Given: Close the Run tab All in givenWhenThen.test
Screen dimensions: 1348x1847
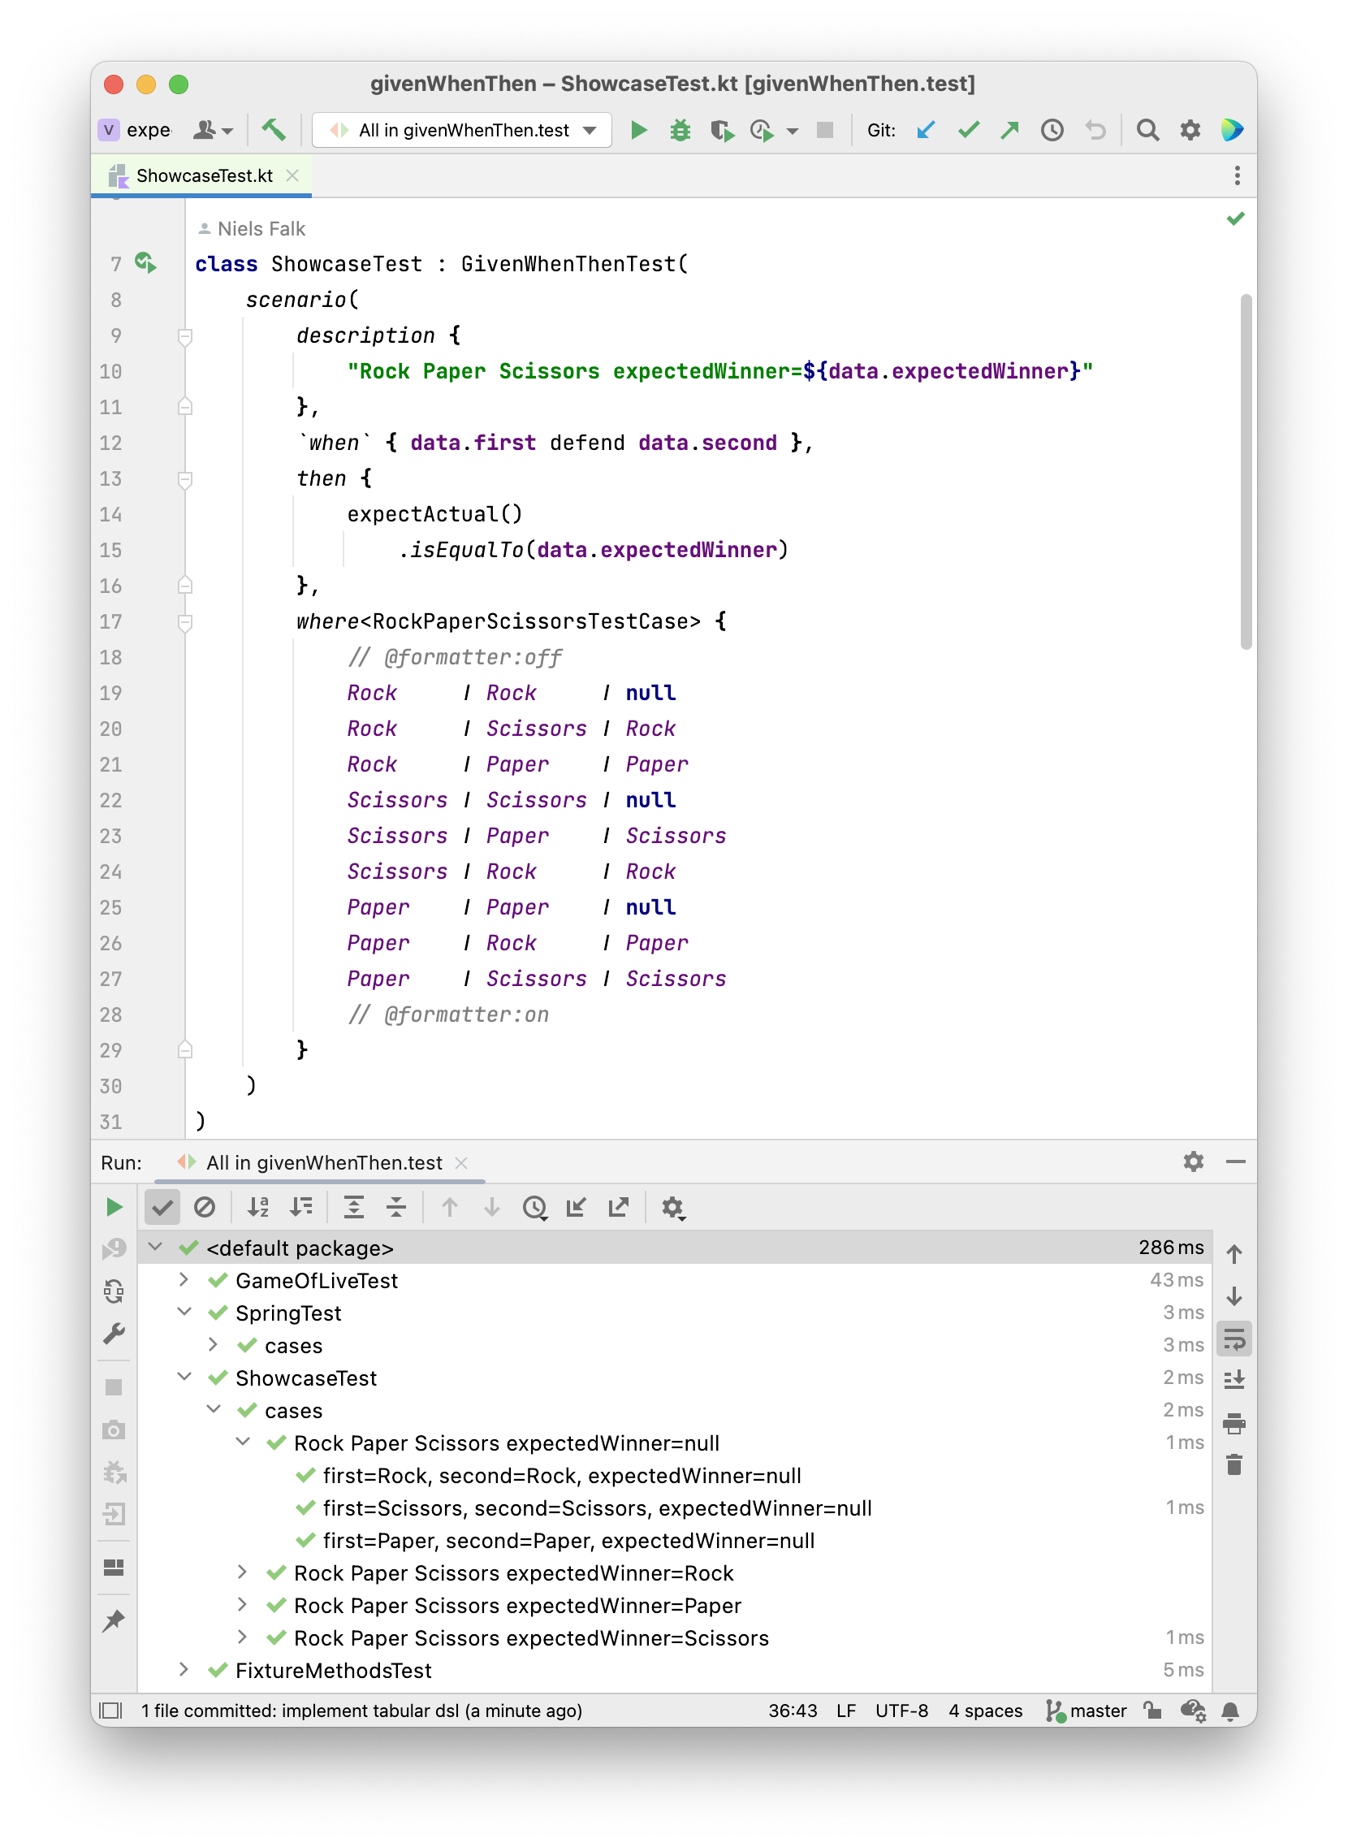Looking at the screenshot, I should coord(461,1163).
